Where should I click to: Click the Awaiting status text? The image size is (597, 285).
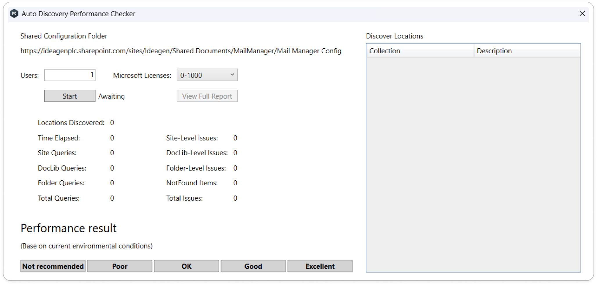click(112, 96)
